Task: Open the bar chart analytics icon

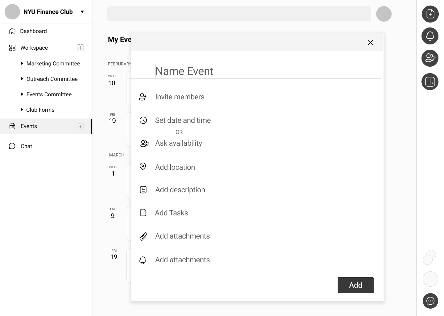Action: click(430, 82)
